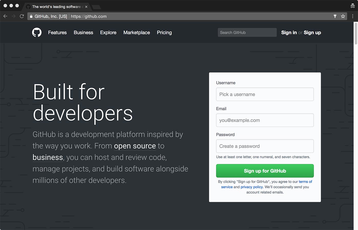Click the Email field label
The height and width of the screenshot is (230, 358).
click(x=221, y=109)
